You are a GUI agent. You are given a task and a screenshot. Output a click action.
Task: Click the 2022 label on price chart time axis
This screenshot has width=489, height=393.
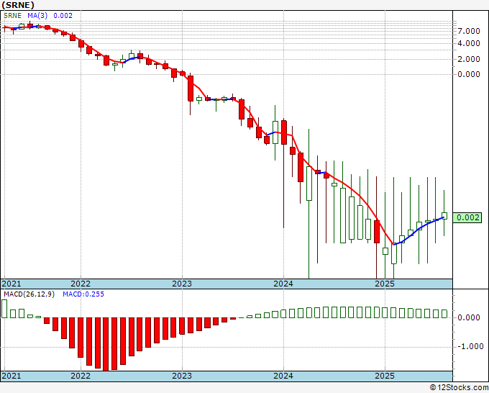[x=81, y=284]
